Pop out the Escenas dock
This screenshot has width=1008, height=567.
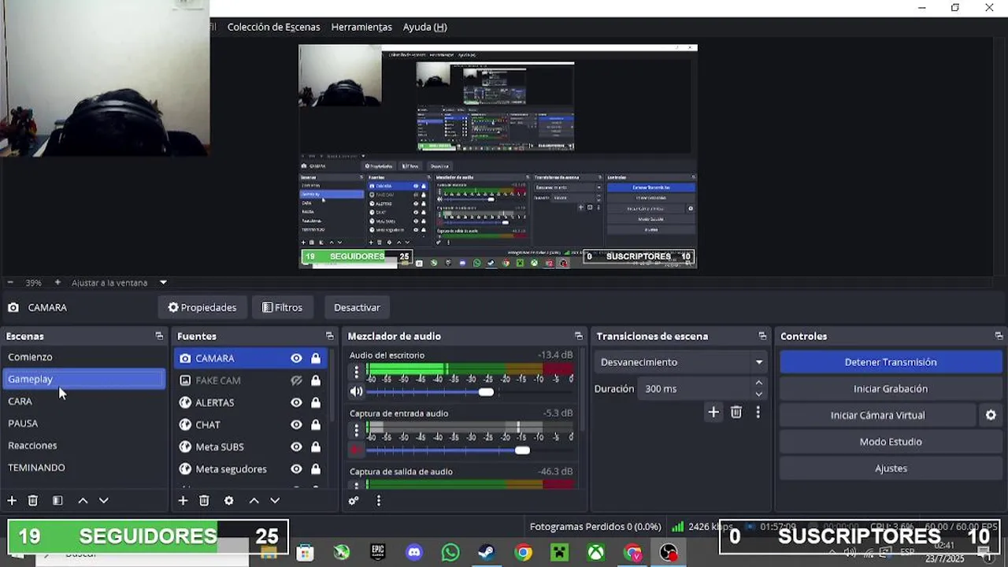[x=159, y=336]
